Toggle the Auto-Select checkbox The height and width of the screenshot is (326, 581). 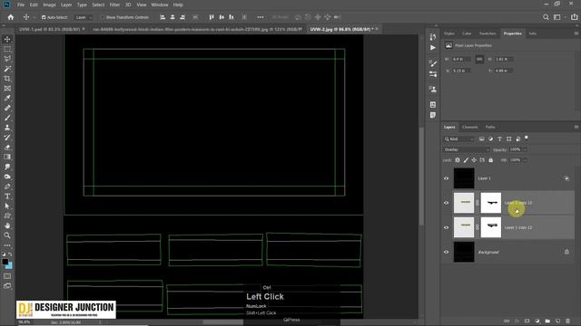pos(44,17)
